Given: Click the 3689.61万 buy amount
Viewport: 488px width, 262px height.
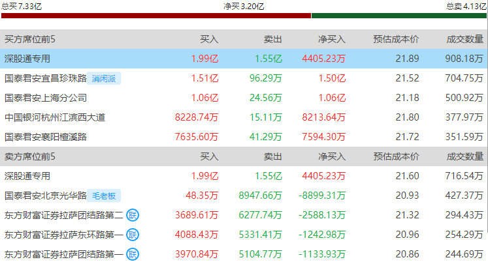Looking at the screenshot, I should click(x=197, y=215).
